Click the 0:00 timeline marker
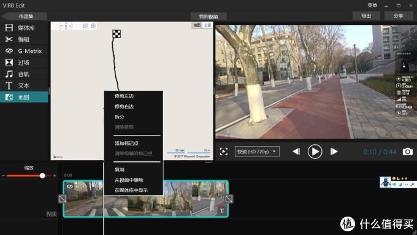The width and height of the screenshot is (417, 235). (68, 175)
